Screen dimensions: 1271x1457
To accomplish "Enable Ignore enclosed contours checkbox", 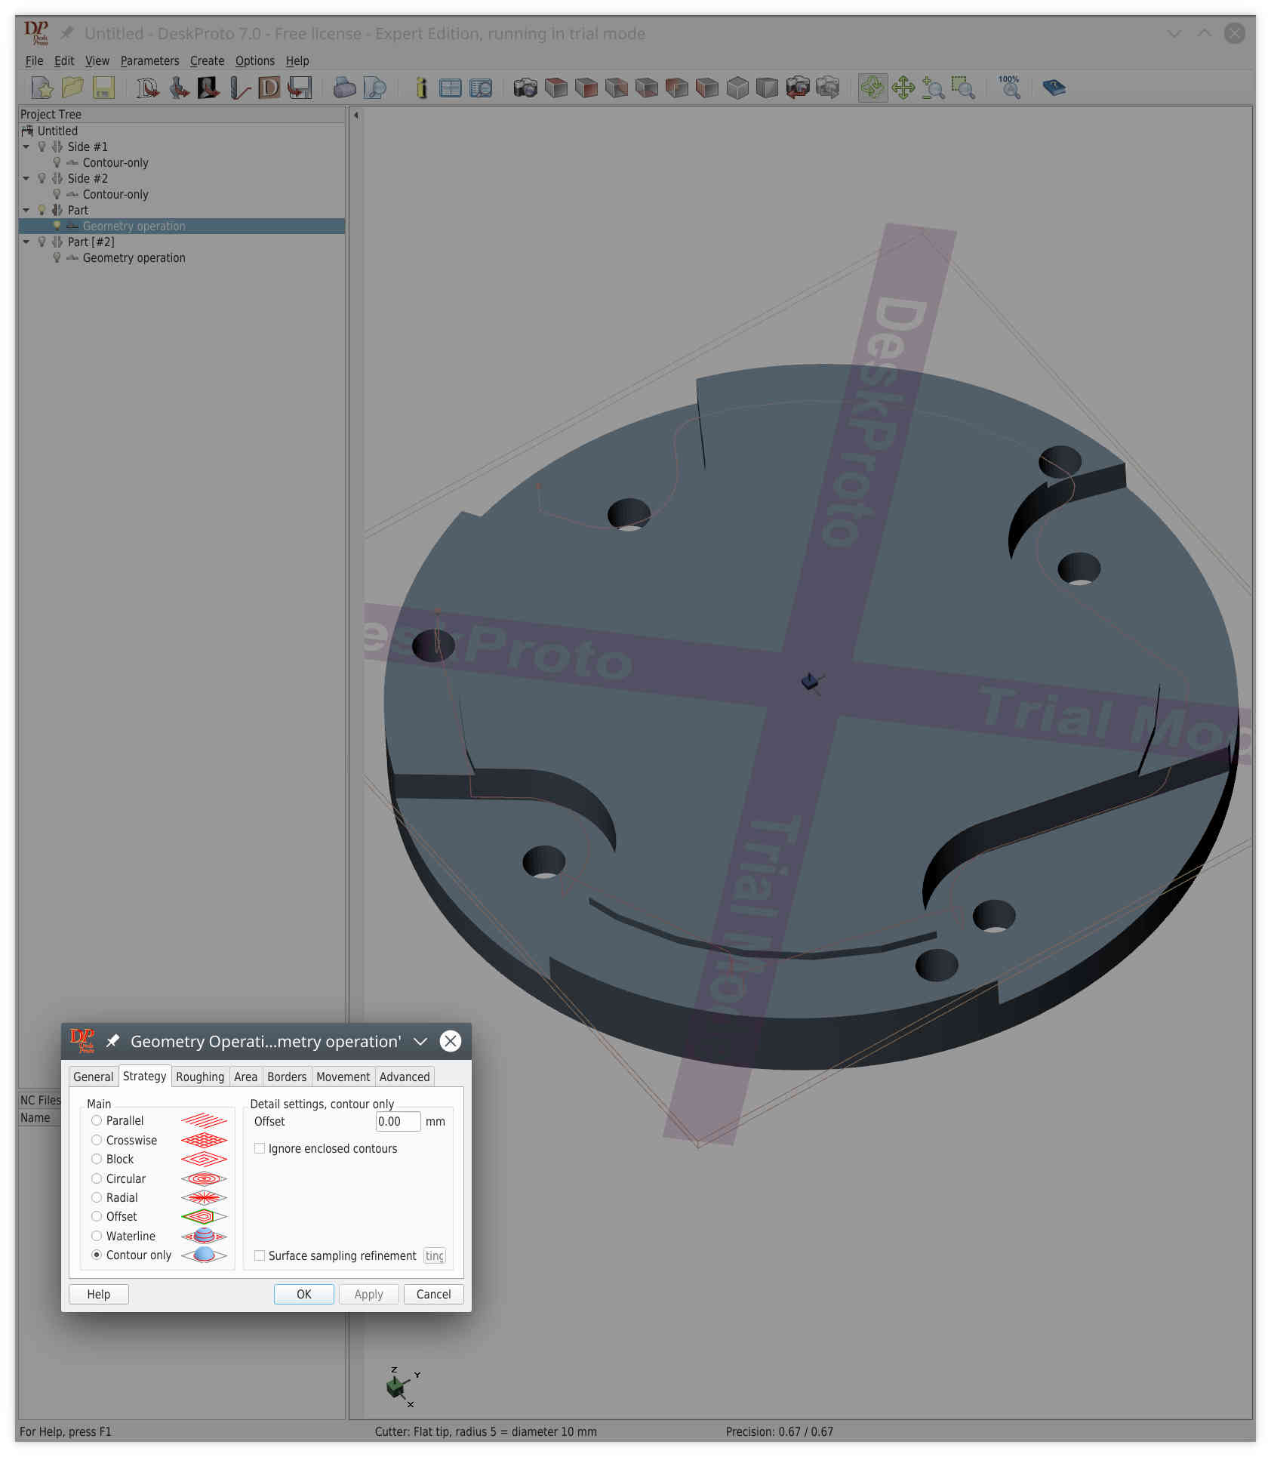I will click(260, 1148).
